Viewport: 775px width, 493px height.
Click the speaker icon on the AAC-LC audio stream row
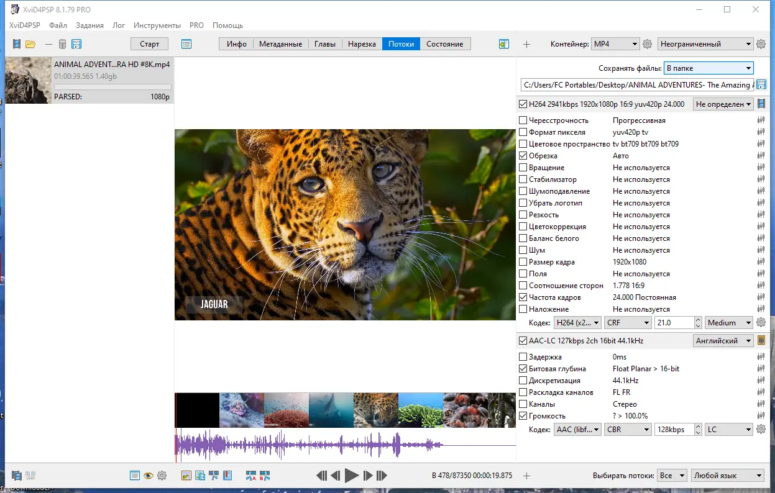761,341
